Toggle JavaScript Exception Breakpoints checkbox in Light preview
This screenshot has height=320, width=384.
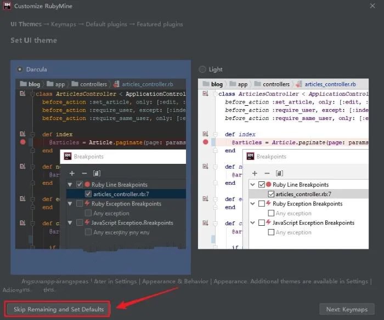262,222
